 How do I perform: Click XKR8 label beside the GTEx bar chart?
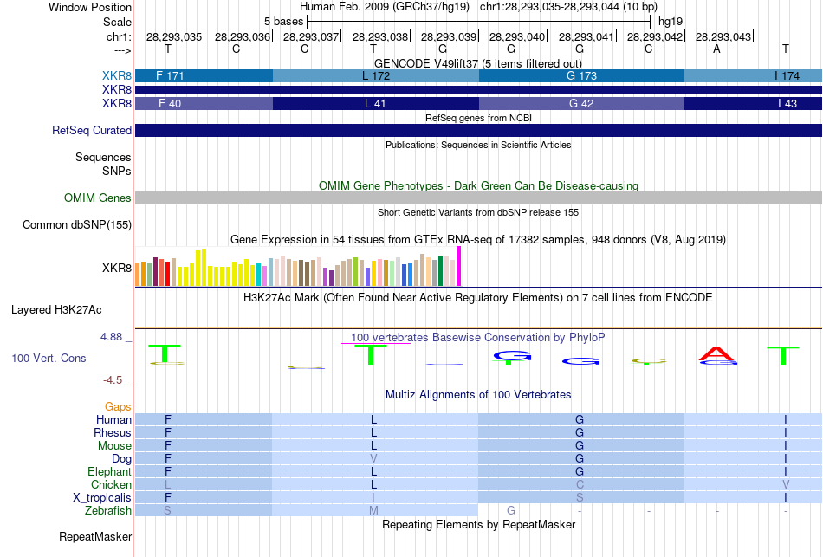pyautogui.click(x=117, y=269)
